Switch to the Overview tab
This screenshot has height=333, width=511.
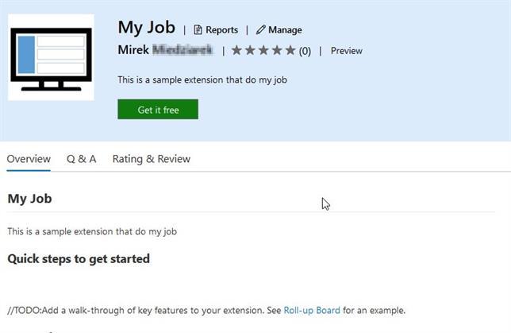click(x=29, y=159)
